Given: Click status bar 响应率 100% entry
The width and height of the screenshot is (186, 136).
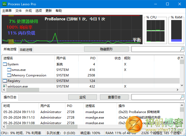Looking at the screenshot, I should (x=90, y=133).
